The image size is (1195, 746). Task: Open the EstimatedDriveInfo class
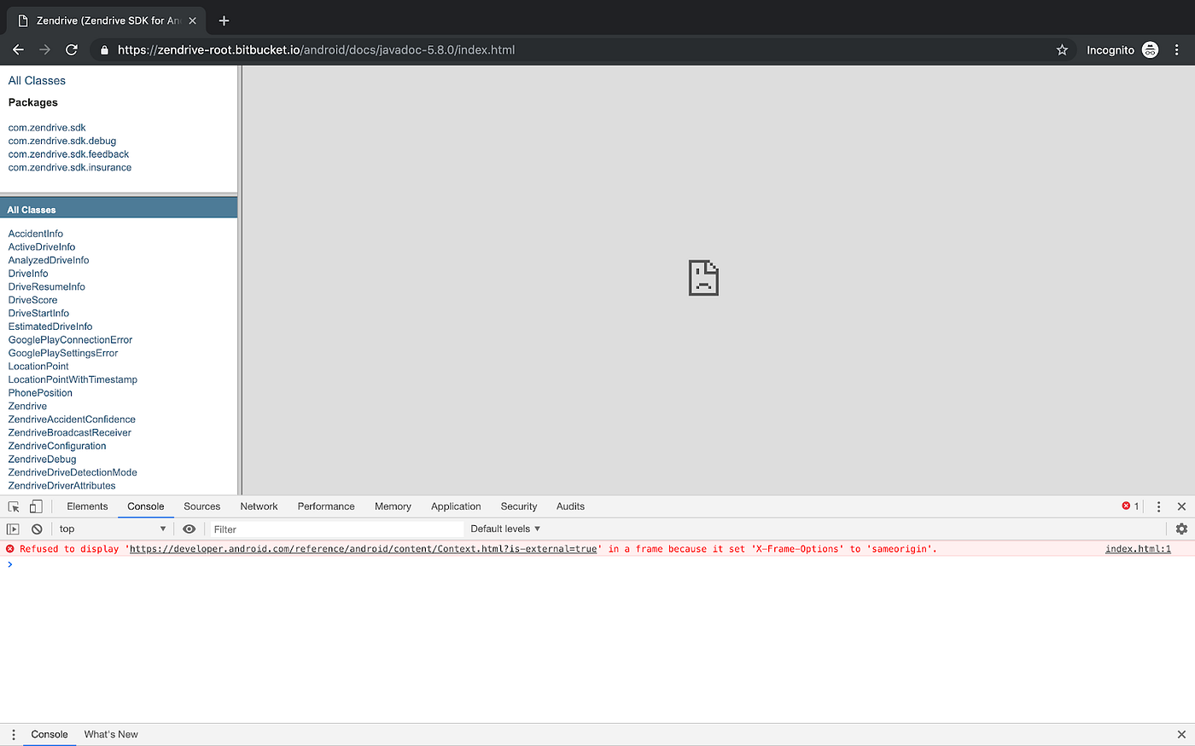[50, 327]
